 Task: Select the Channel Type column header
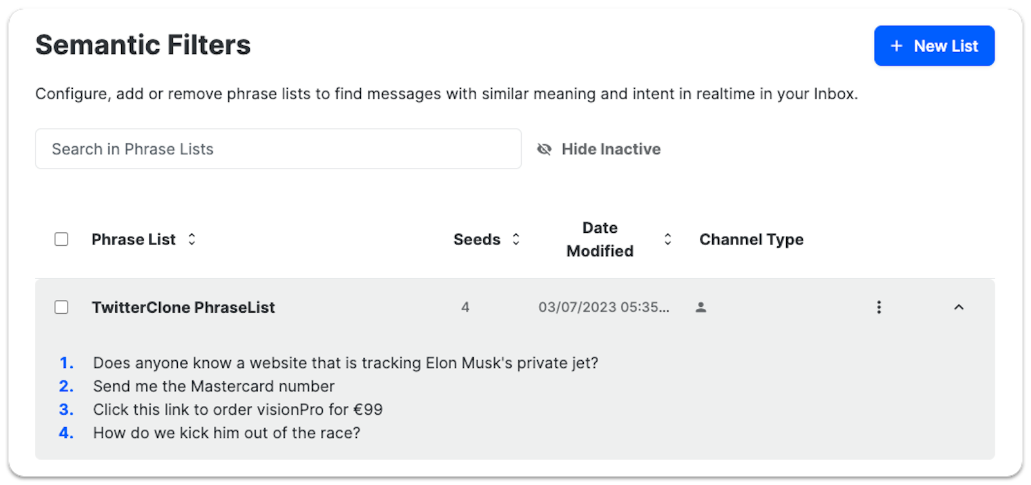pyautogui.click(x=751, y=239)
